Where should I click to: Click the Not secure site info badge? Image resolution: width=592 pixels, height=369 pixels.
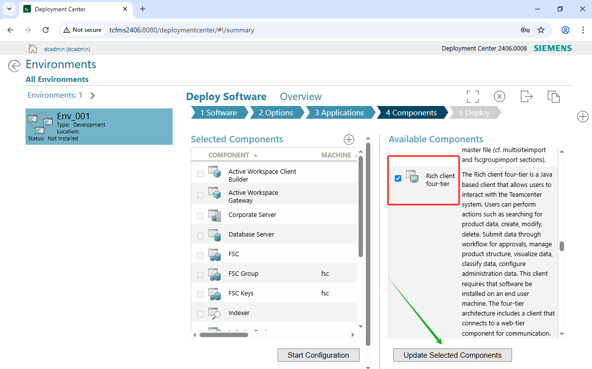[82, 30]
